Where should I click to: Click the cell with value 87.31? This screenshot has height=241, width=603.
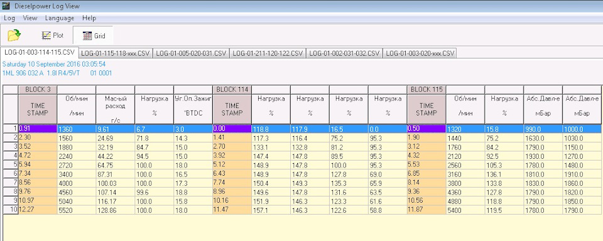tap(116, 174)
